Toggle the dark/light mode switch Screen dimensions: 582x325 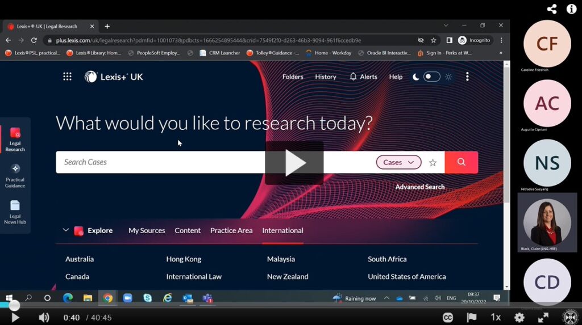[432, 77]
